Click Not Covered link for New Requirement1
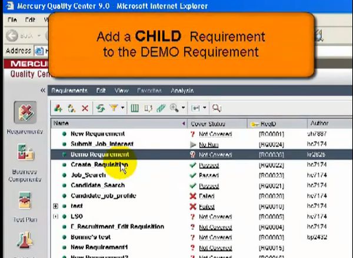The width and height of the screenshot is (353, 258). [215, 248]
